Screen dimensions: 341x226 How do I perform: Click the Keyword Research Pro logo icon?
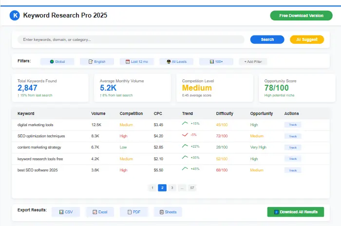pos(15,16)
